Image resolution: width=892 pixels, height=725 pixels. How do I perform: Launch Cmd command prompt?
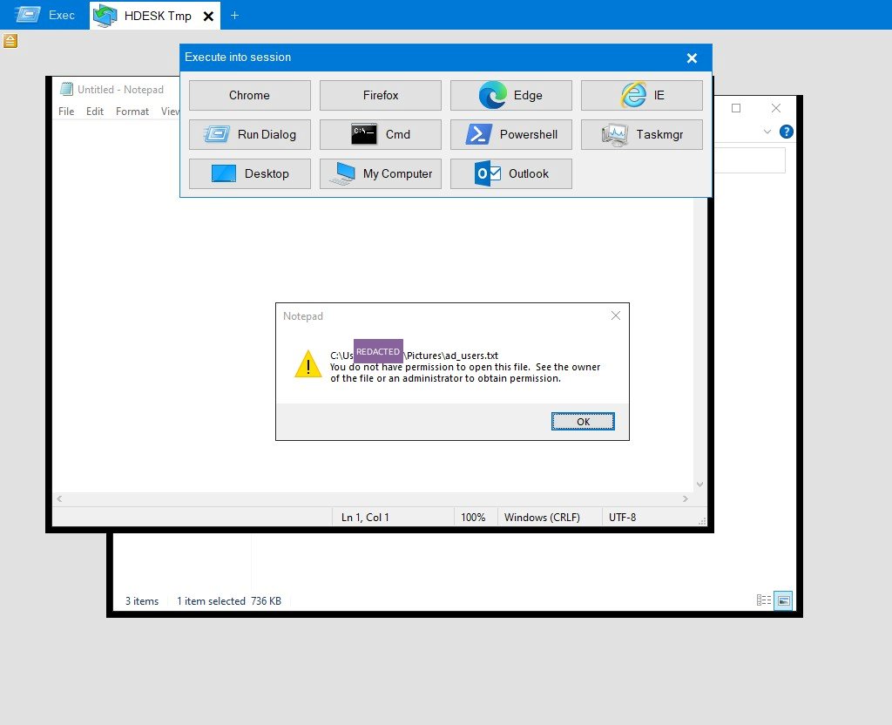click(381, 134)
